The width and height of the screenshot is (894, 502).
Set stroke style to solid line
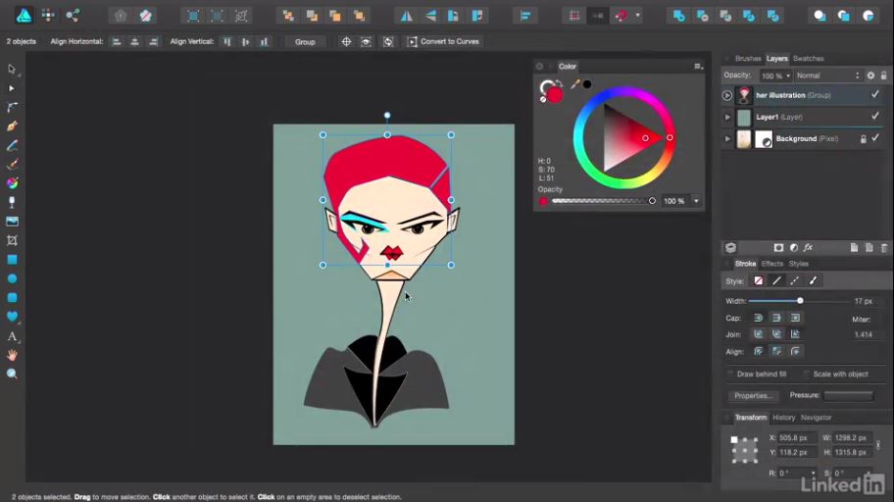(776, 280)
